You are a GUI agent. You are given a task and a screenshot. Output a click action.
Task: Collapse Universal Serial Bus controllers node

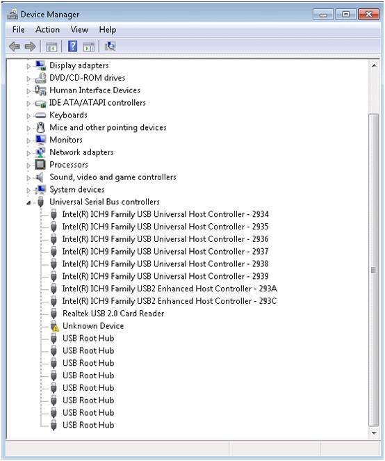click(28, 202)
